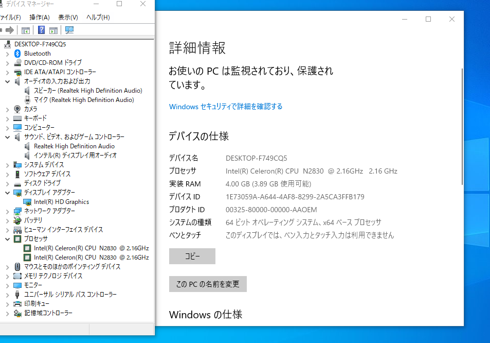Expand the システム デバイス node

pyautogui.click(x=8, y=165)
